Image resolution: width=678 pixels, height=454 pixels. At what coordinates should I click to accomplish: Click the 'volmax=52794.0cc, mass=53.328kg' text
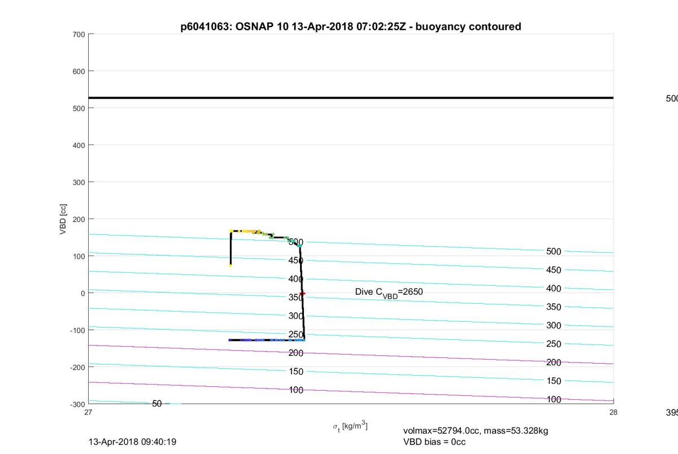[x=476, y=431]
